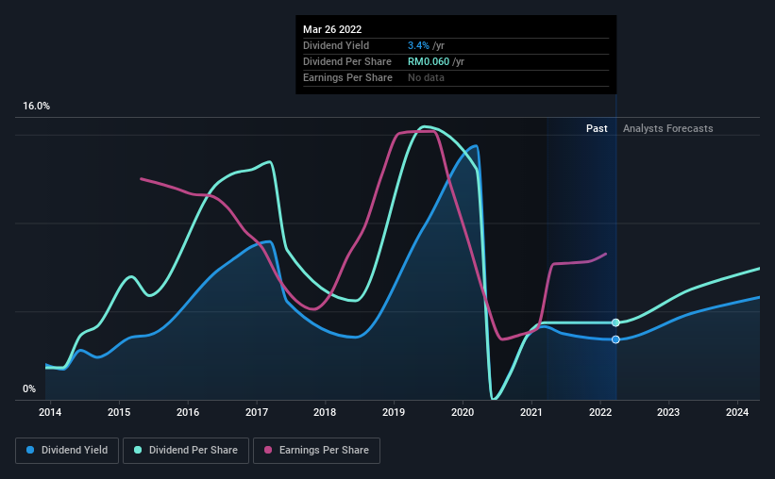
Task: Click the tooltip 'Dividend Yield' row label
Action: (336, 45)
